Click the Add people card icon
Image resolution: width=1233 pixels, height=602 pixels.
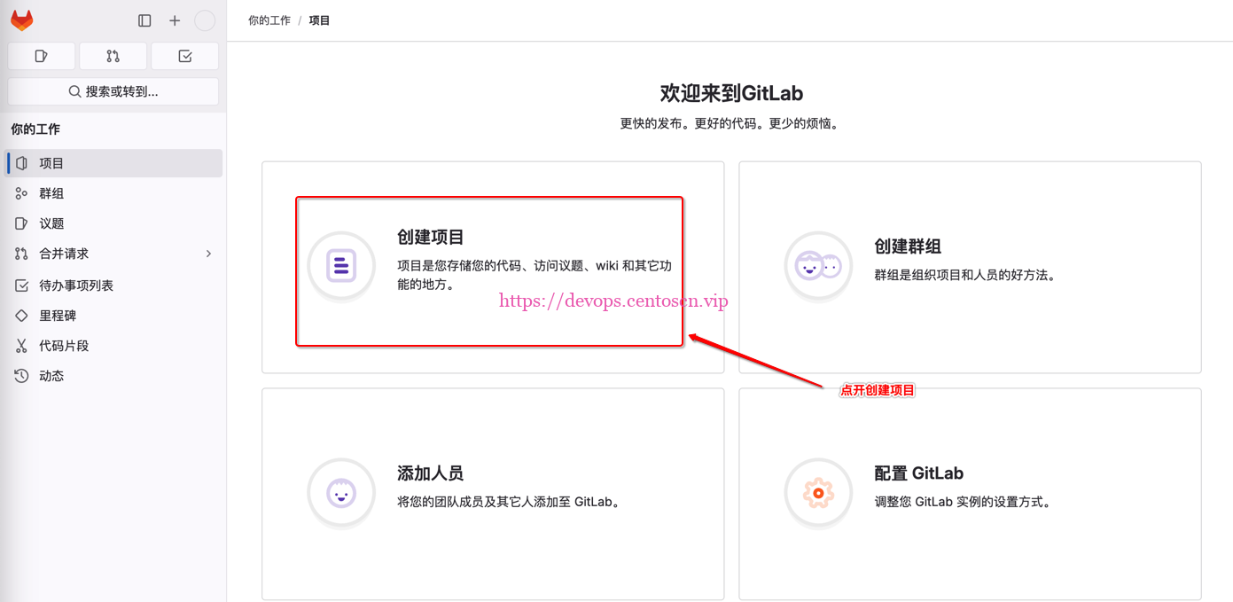pyautogui.click(x=341, y=492)
